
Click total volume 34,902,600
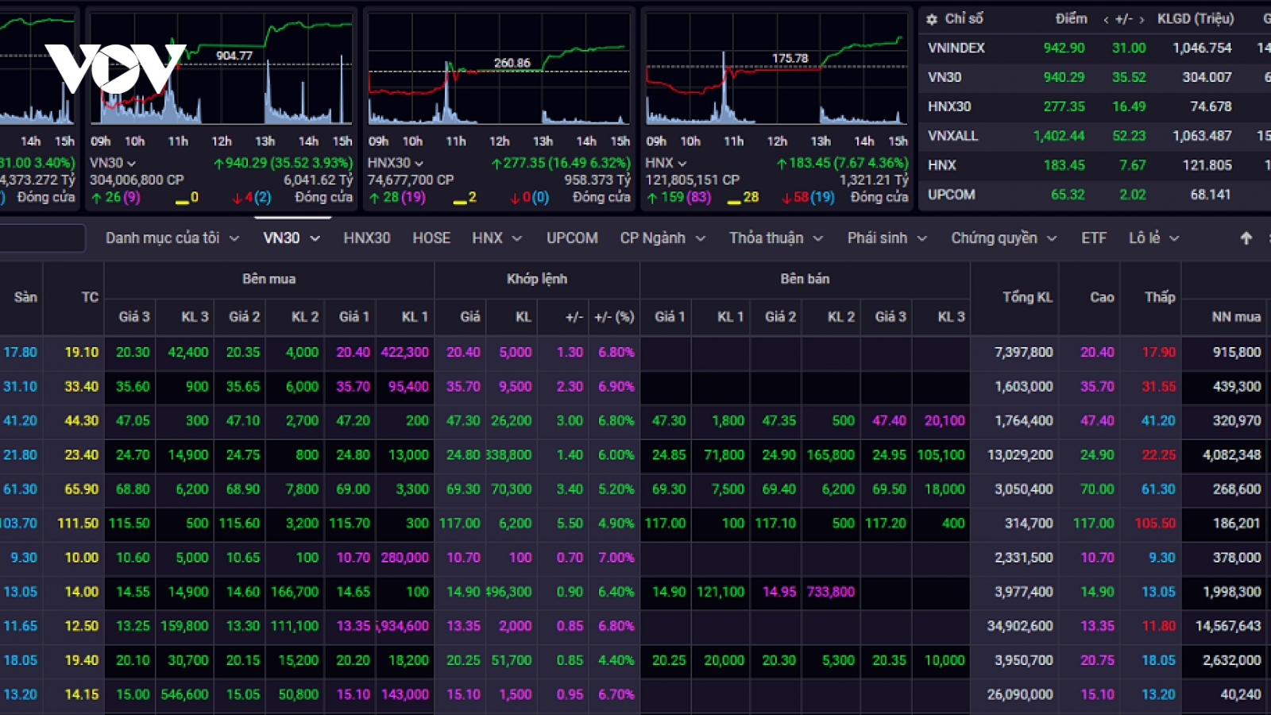[1020, 626]
